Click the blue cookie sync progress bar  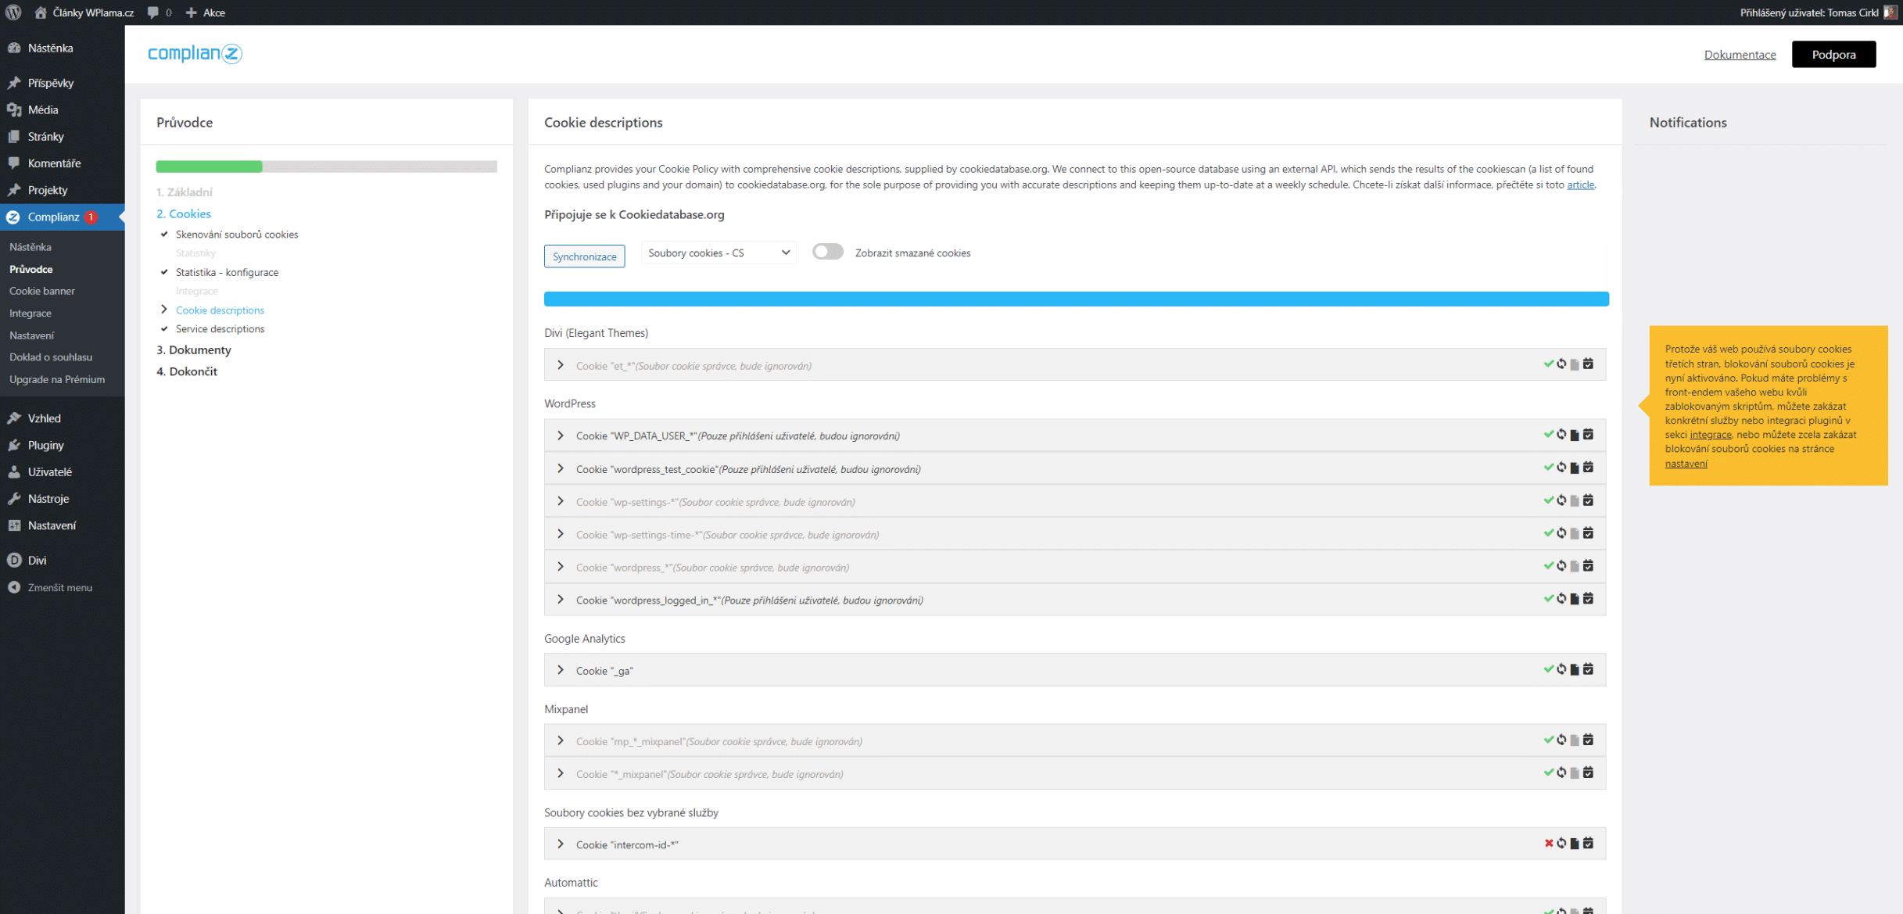pos(1076,299)
